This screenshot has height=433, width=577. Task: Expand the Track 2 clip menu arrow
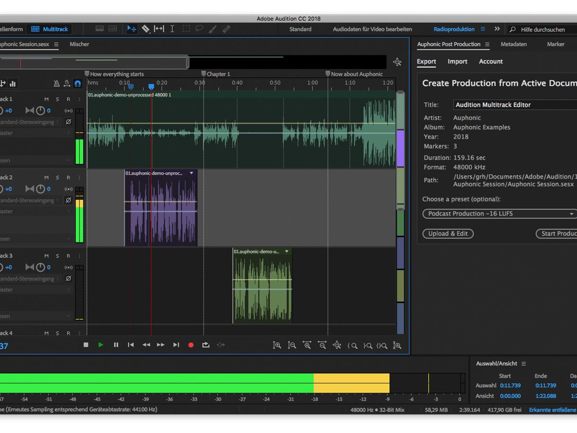(191, 173)
